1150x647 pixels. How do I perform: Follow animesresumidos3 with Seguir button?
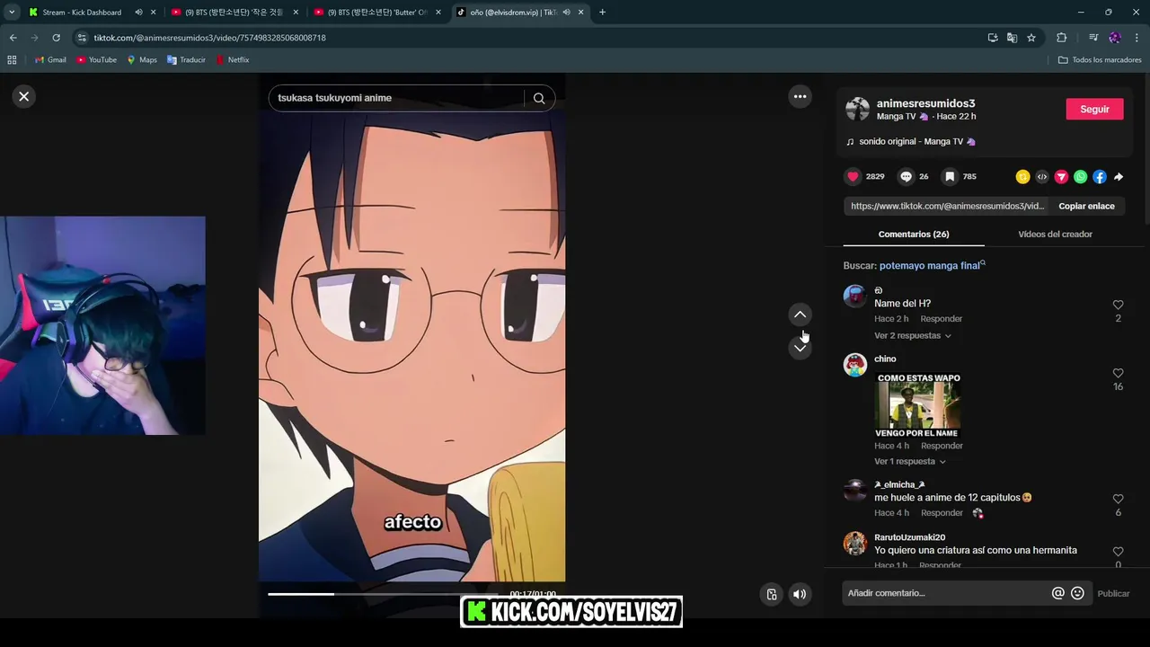1094,109
